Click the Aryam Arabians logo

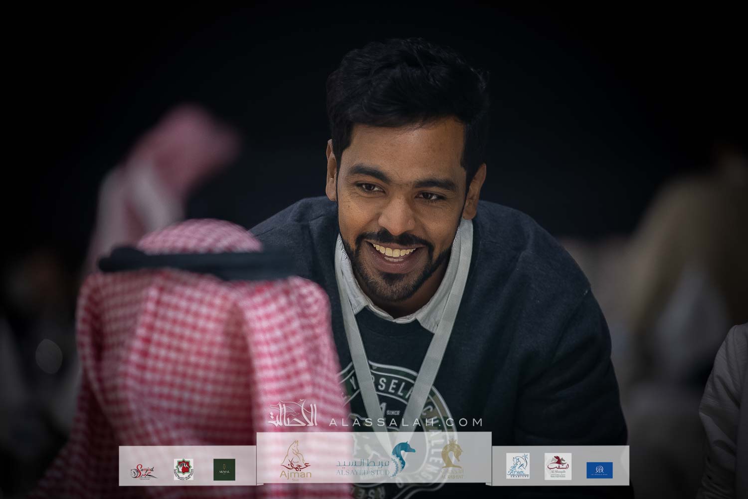click(x=518, y=466)
